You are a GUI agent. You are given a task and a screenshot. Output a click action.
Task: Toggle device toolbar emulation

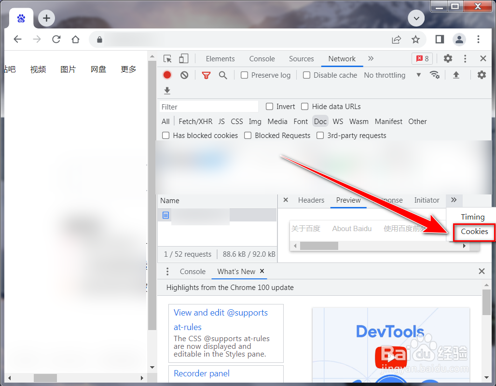coord(183,58)
